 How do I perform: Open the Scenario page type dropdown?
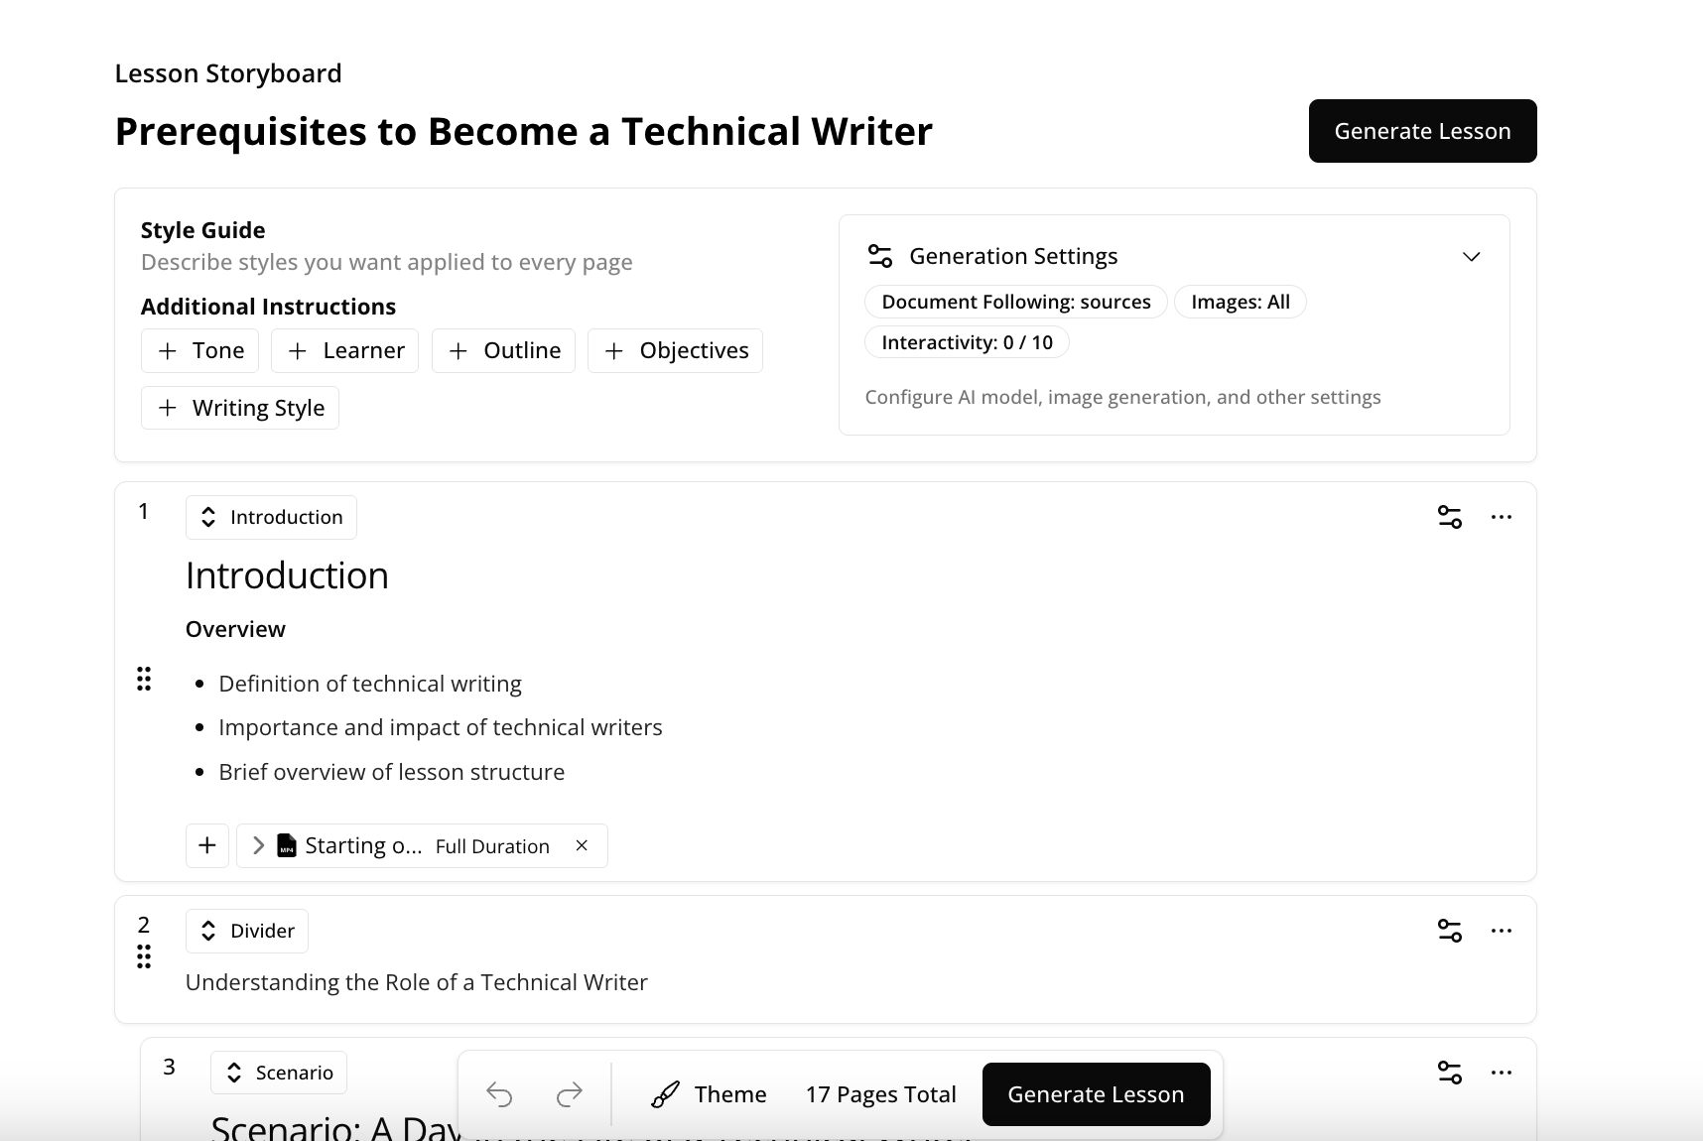[279, 1073]
